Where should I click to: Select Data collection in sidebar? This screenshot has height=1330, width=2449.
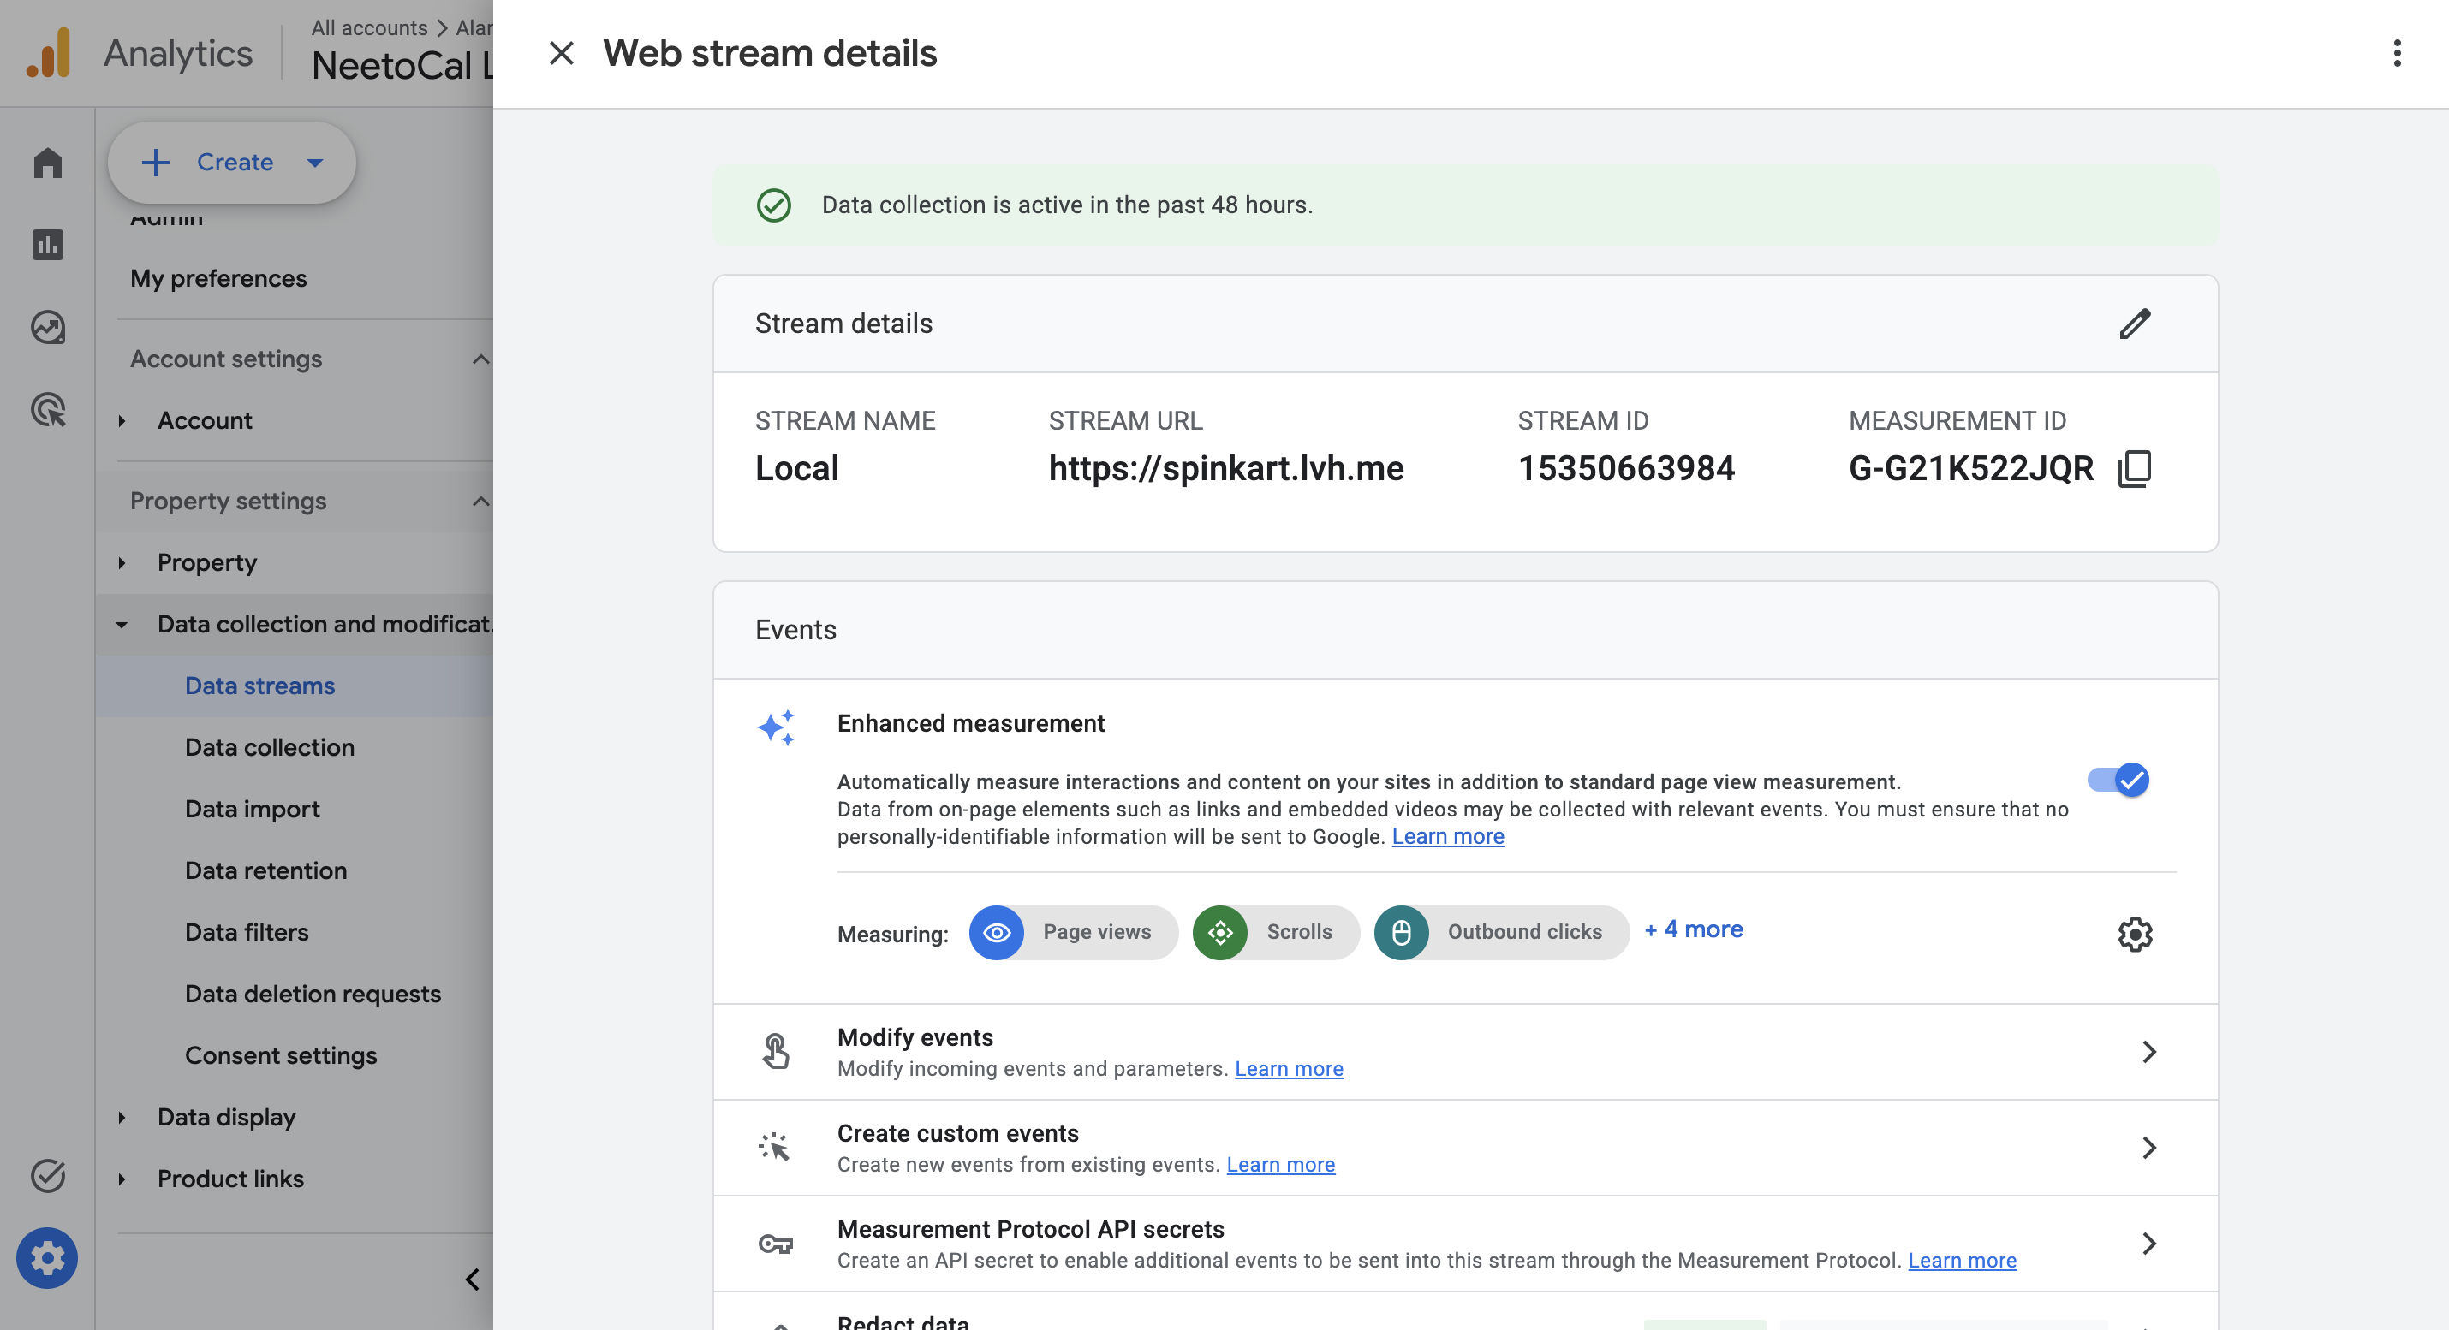coord(269,748)
